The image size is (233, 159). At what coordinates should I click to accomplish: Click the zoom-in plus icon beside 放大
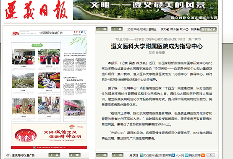[168, 29]
